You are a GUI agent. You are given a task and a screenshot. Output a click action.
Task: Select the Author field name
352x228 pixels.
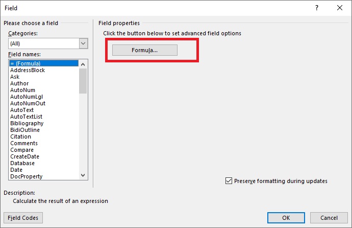tap(19, 83)
